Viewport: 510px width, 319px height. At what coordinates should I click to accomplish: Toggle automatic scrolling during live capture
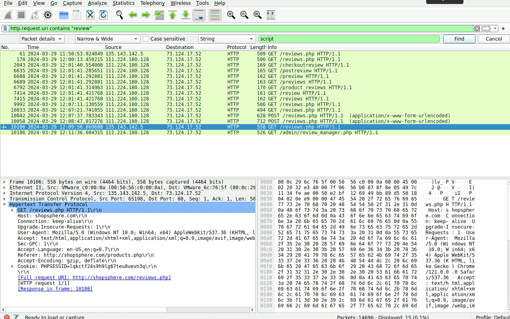point(199,15)
